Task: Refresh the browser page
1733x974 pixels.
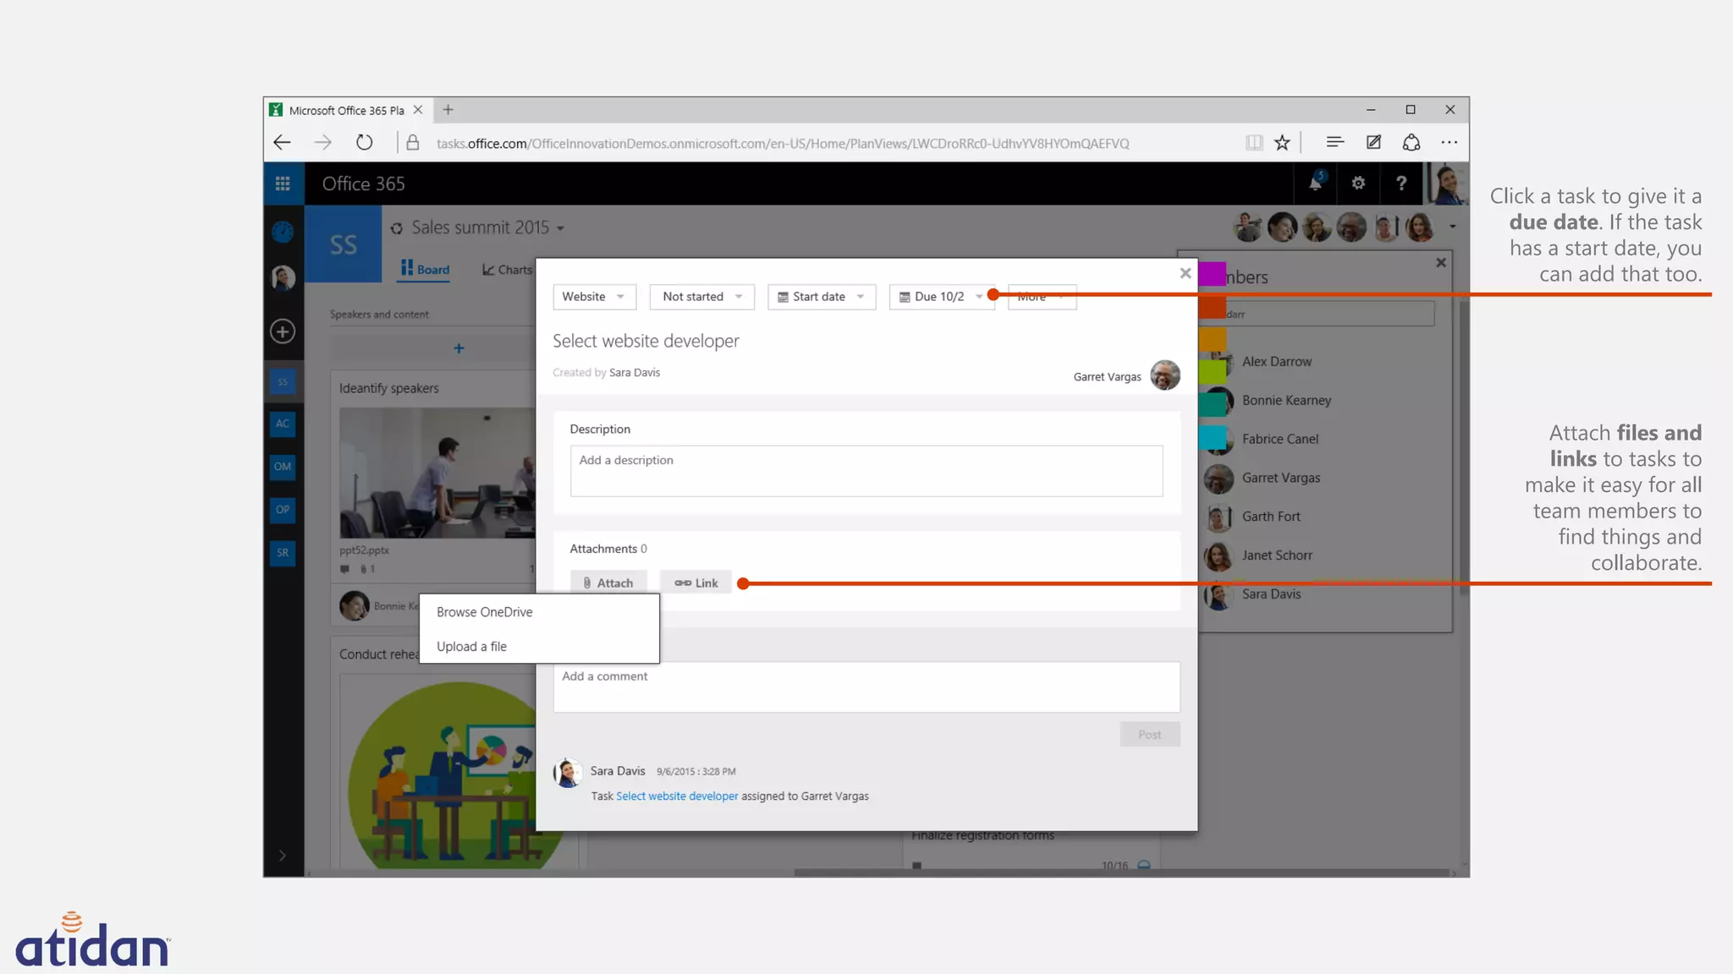Action: [x=364, y=143]
